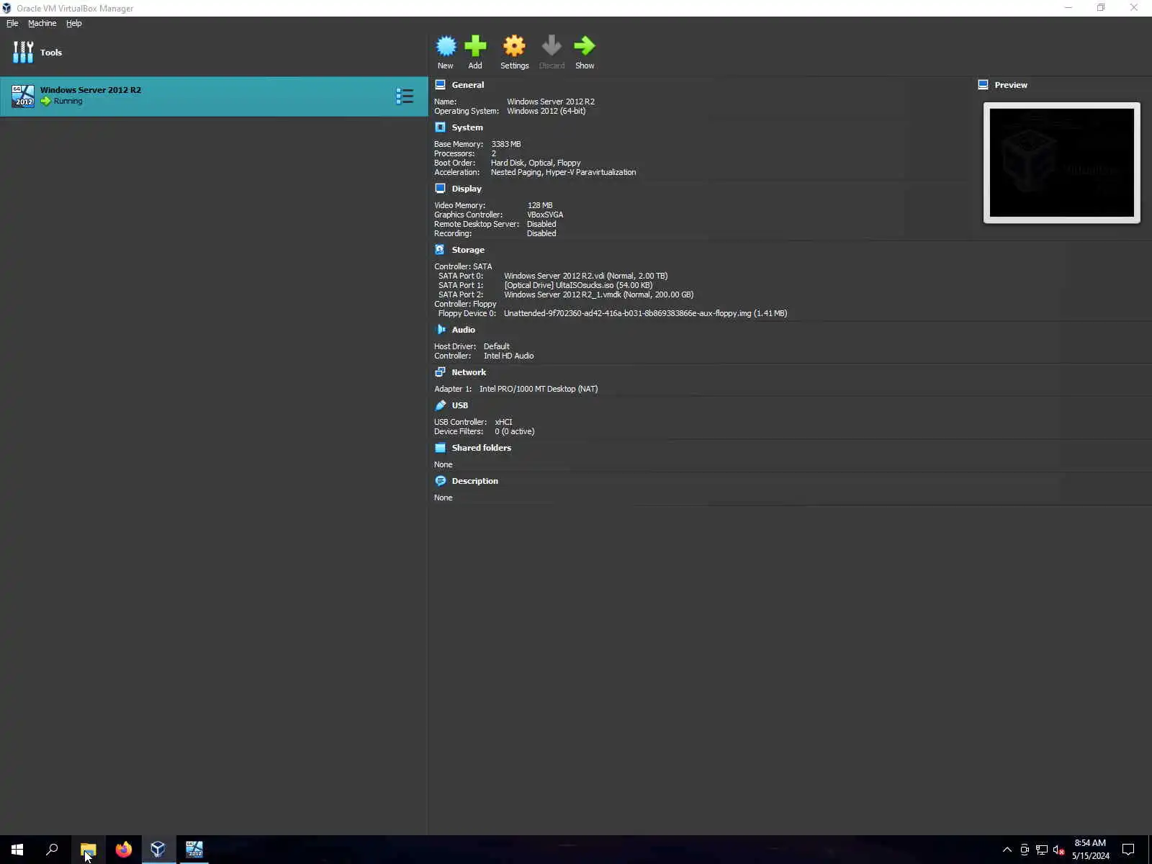
Task: Open the Network settings heading link
Action: tap(469, 372)
